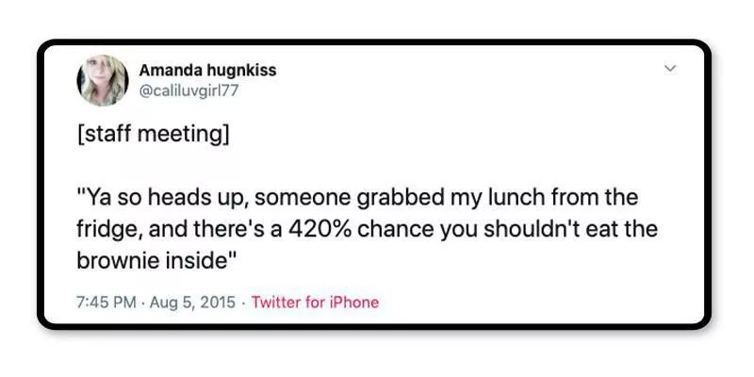Click the word "fridge" in the tweet
The width and height of the screenshot is (754, 377).
104,230
